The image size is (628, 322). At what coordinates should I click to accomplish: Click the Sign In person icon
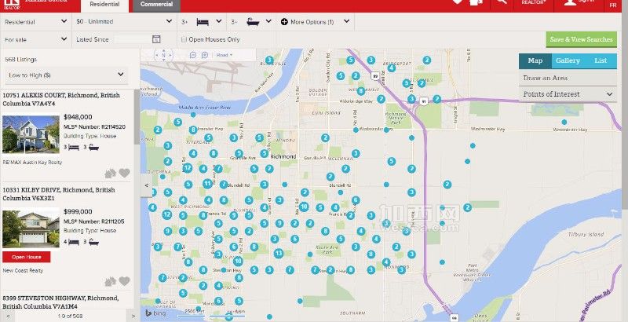[570, 2]
